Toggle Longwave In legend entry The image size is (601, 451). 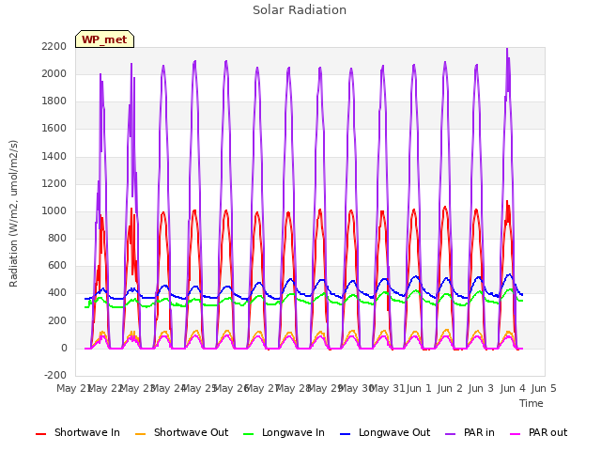284,432
